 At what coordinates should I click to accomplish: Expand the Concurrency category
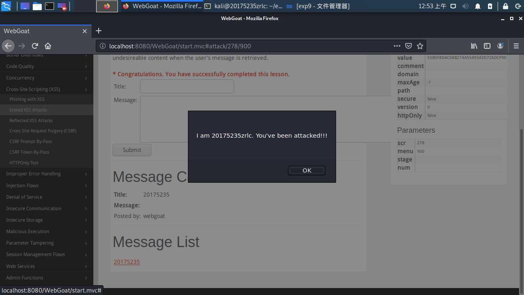[47, 78]
